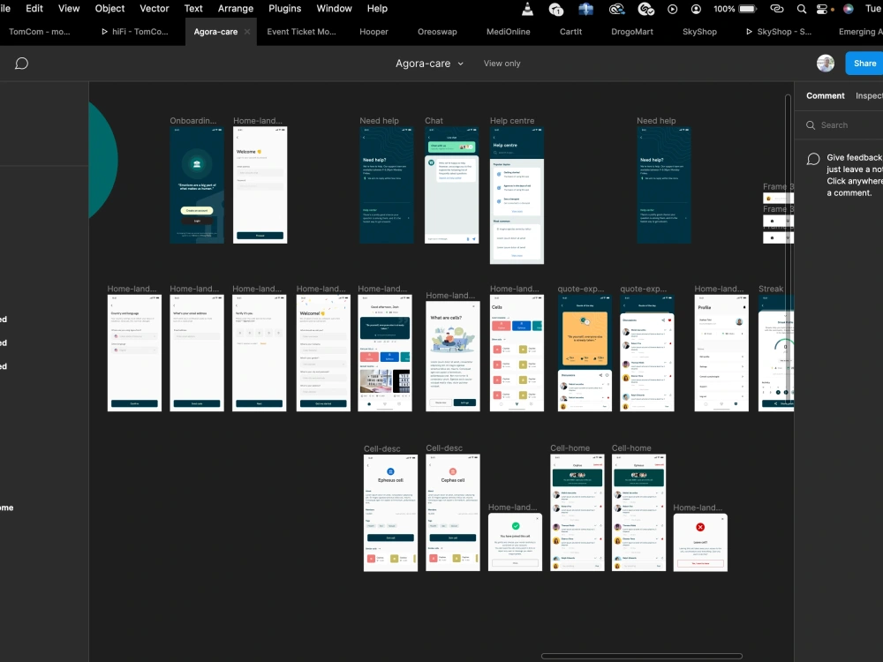Switch to the SkyShop tab
Image resolution: width=883 pixels, height=662 pixels.
(x=699, y=32)
